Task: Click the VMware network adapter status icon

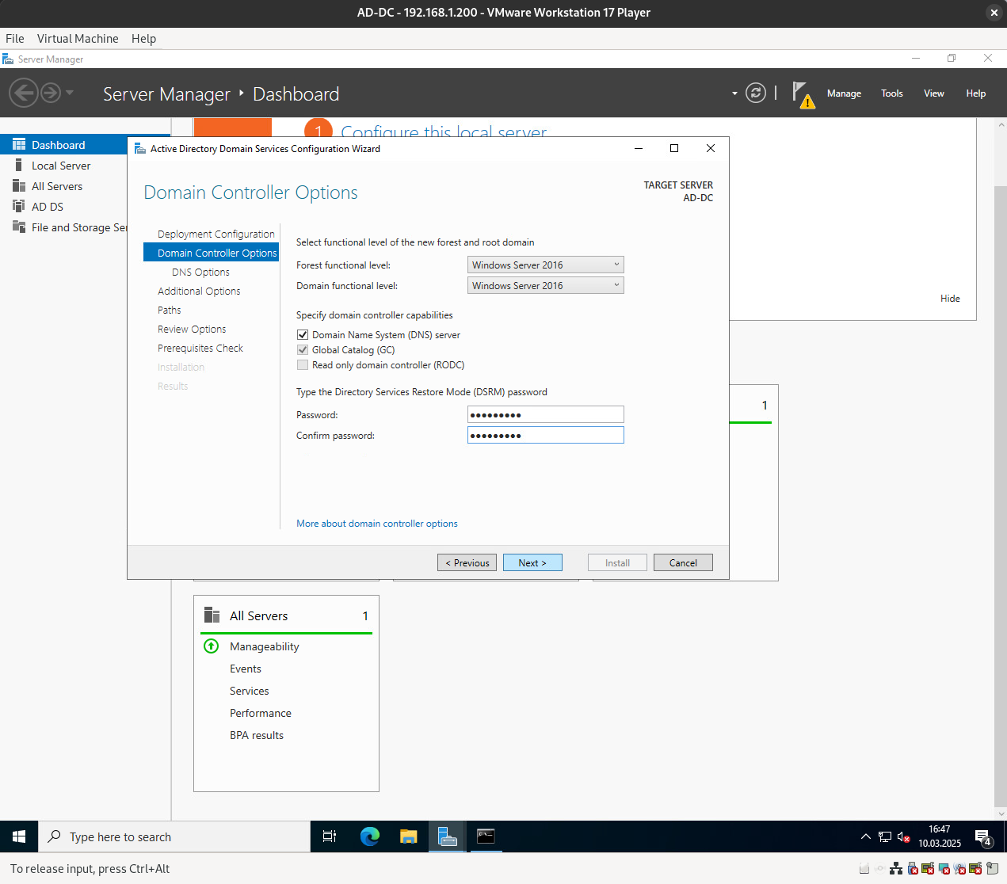Action: click(896, 868)
